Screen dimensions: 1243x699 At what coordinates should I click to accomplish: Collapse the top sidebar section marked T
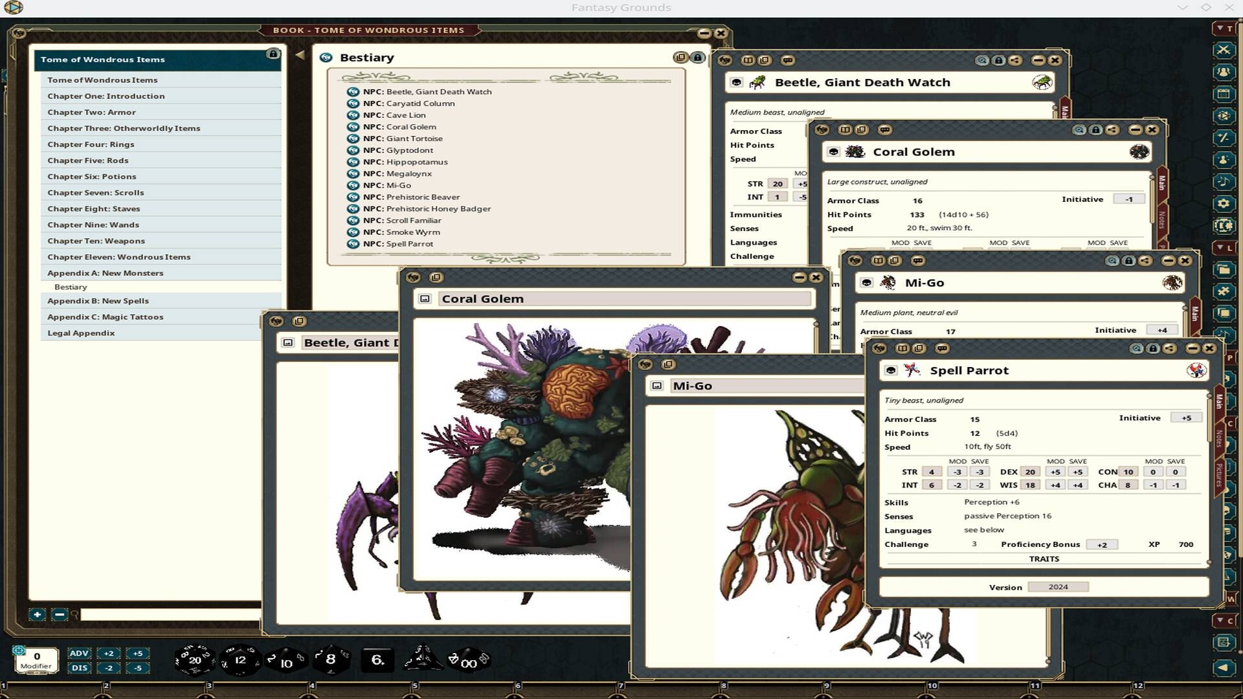1223,28
